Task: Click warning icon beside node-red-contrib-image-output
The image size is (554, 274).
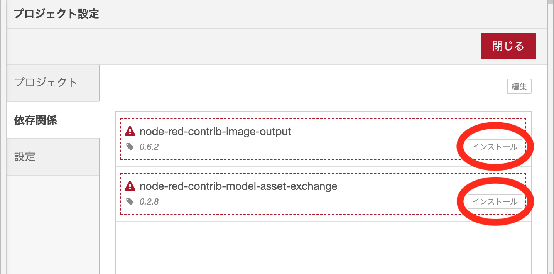Action: 130,132
